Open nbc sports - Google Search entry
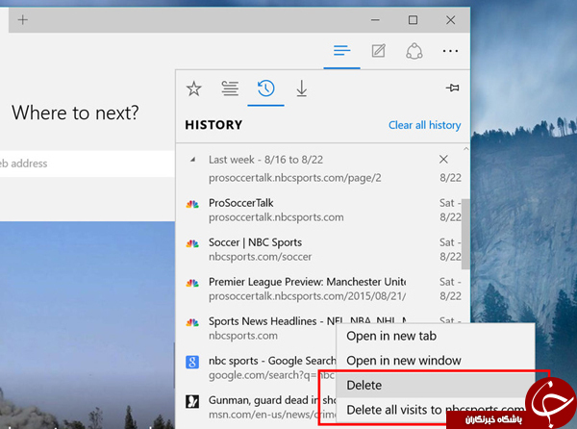 tap(257, 367)
